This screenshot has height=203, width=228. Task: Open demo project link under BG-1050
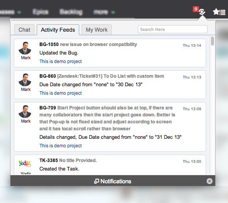(x=61, y=61)
